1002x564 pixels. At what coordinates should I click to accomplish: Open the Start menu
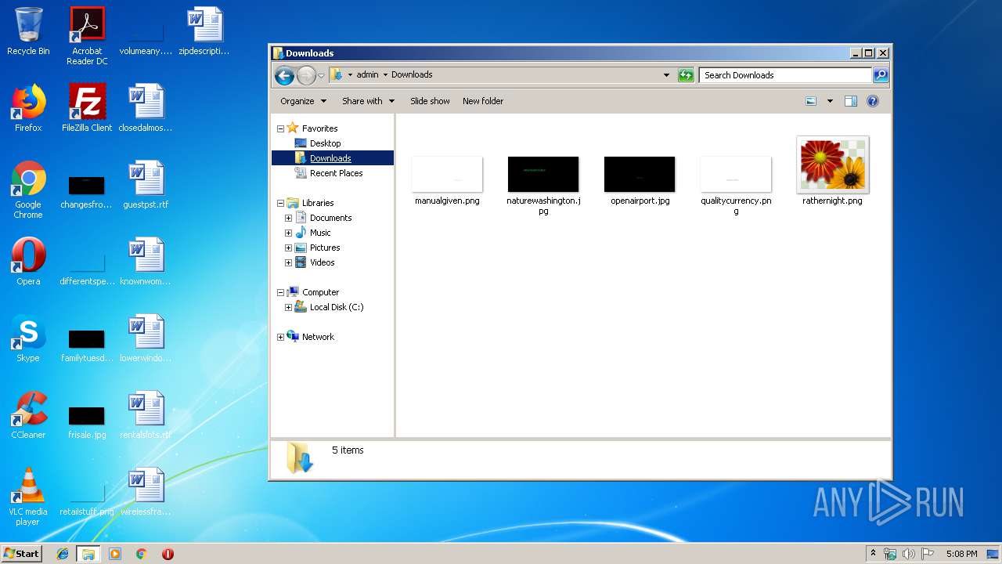pos(22,554)
